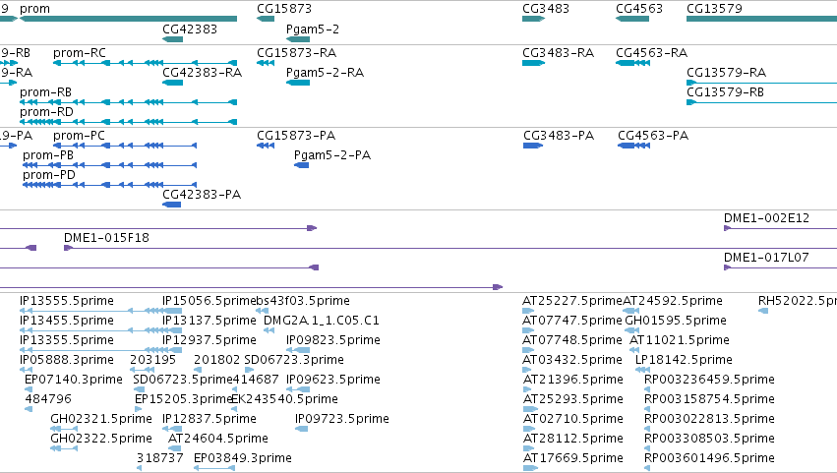The height and width of the screenshot is (473, 837).
Task: Click the CG4563-RA transcript
Action: pyautogui.click(x=632, y=63)
